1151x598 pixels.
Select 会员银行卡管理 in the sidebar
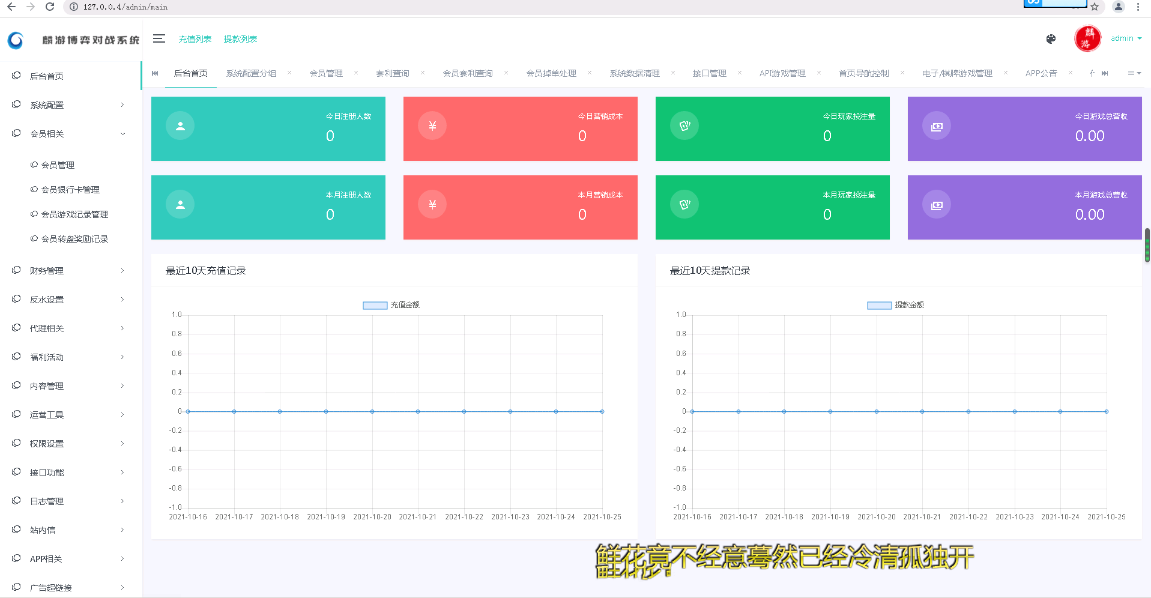(70, 190)
